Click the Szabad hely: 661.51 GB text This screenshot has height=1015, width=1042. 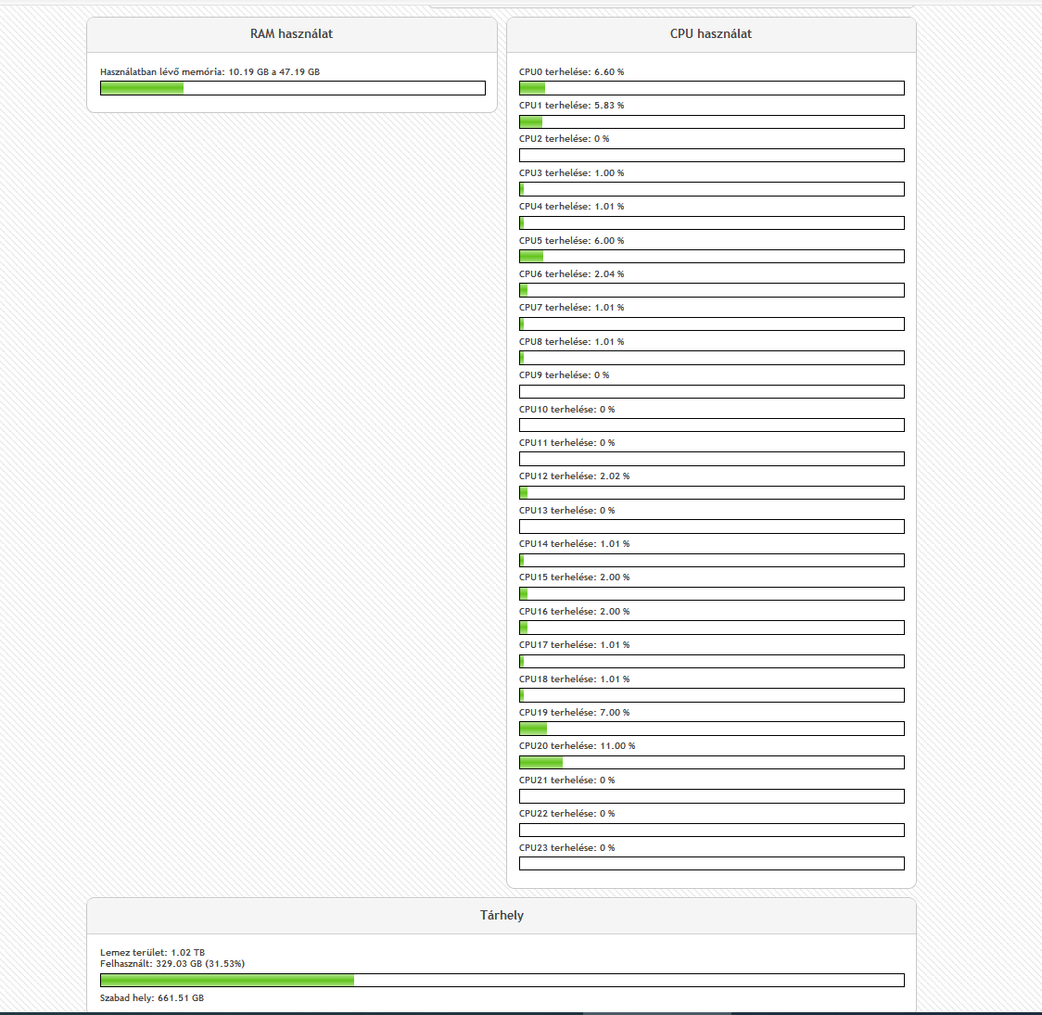point(151,997)
